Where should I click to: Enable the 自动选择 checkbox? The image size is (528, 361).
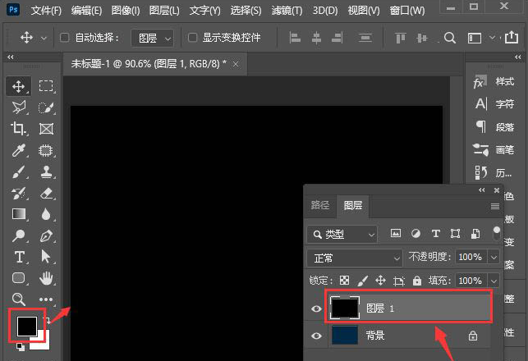point(64,38)
